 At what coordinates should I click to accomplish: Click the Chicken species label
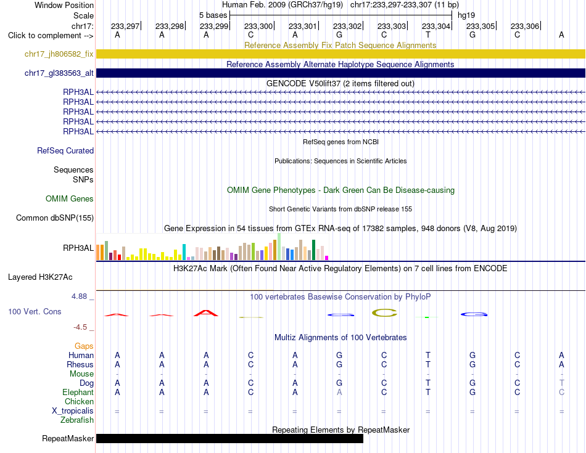[79, 401]
